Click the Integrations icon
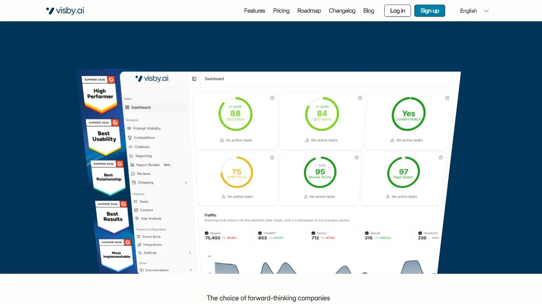 139,244
